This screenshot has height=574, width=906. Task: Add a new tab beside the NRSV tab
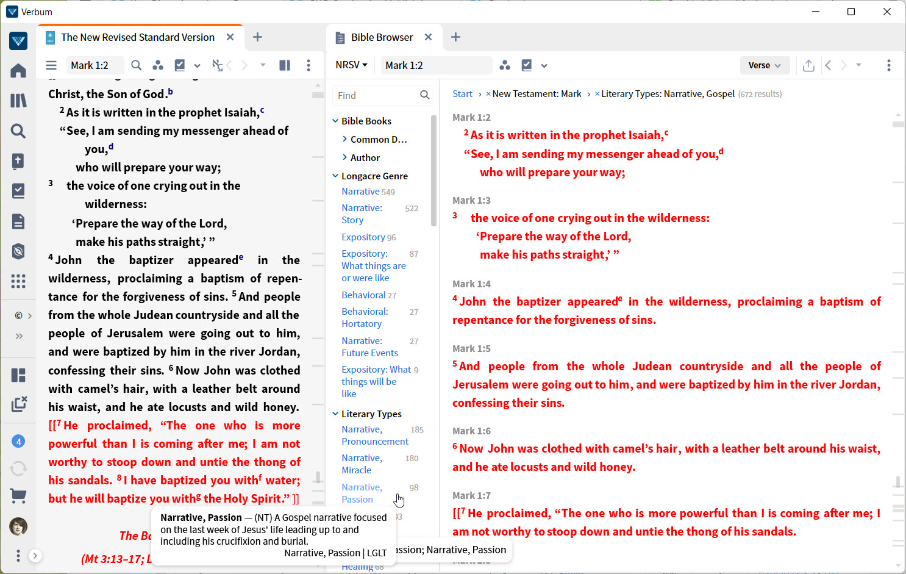tap(257, 37)
